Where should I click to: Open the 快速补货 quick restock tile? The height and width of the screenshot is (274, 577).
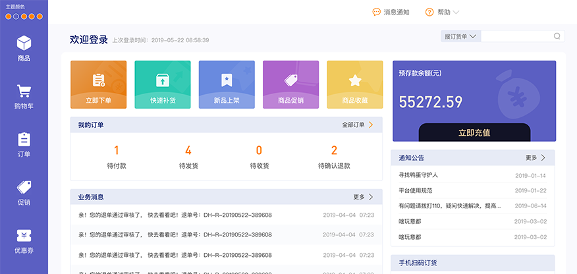click(163, 84)
